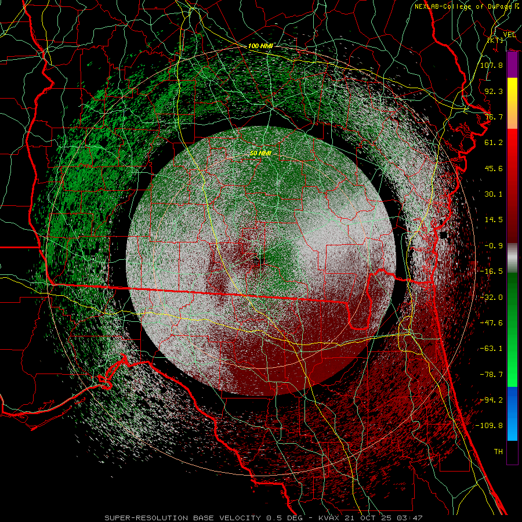This screenshot has width=522, height=522.
Task: Click the -63.1 scale value
Action: tap(491, 349)
